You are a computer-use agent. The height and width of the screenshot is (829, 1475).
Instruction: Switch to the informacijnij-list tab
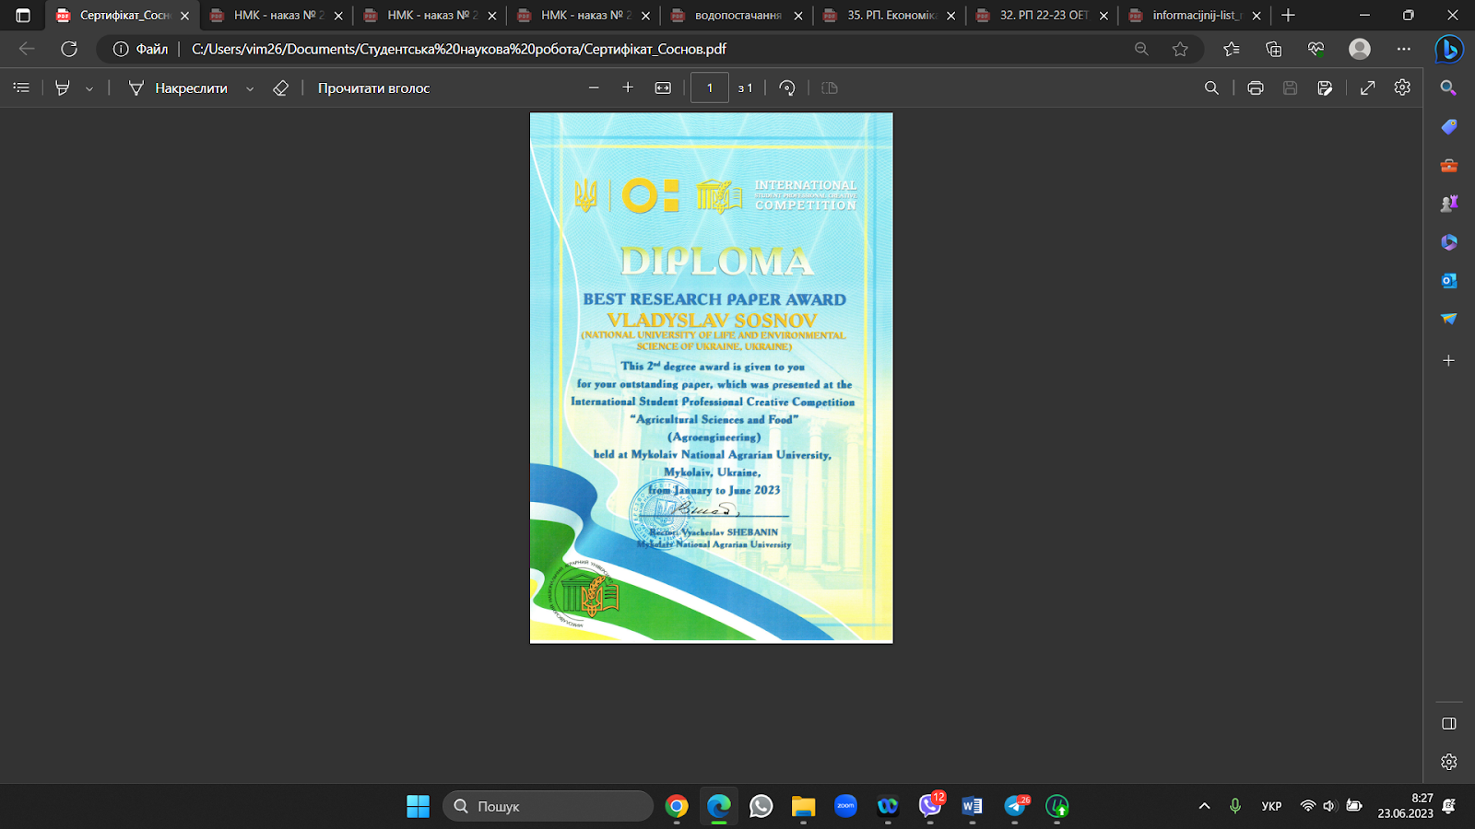(x=1197, y=16)
